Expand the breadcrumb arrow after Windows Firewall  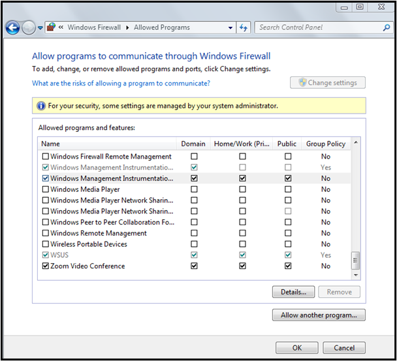(x=129, y=28)
